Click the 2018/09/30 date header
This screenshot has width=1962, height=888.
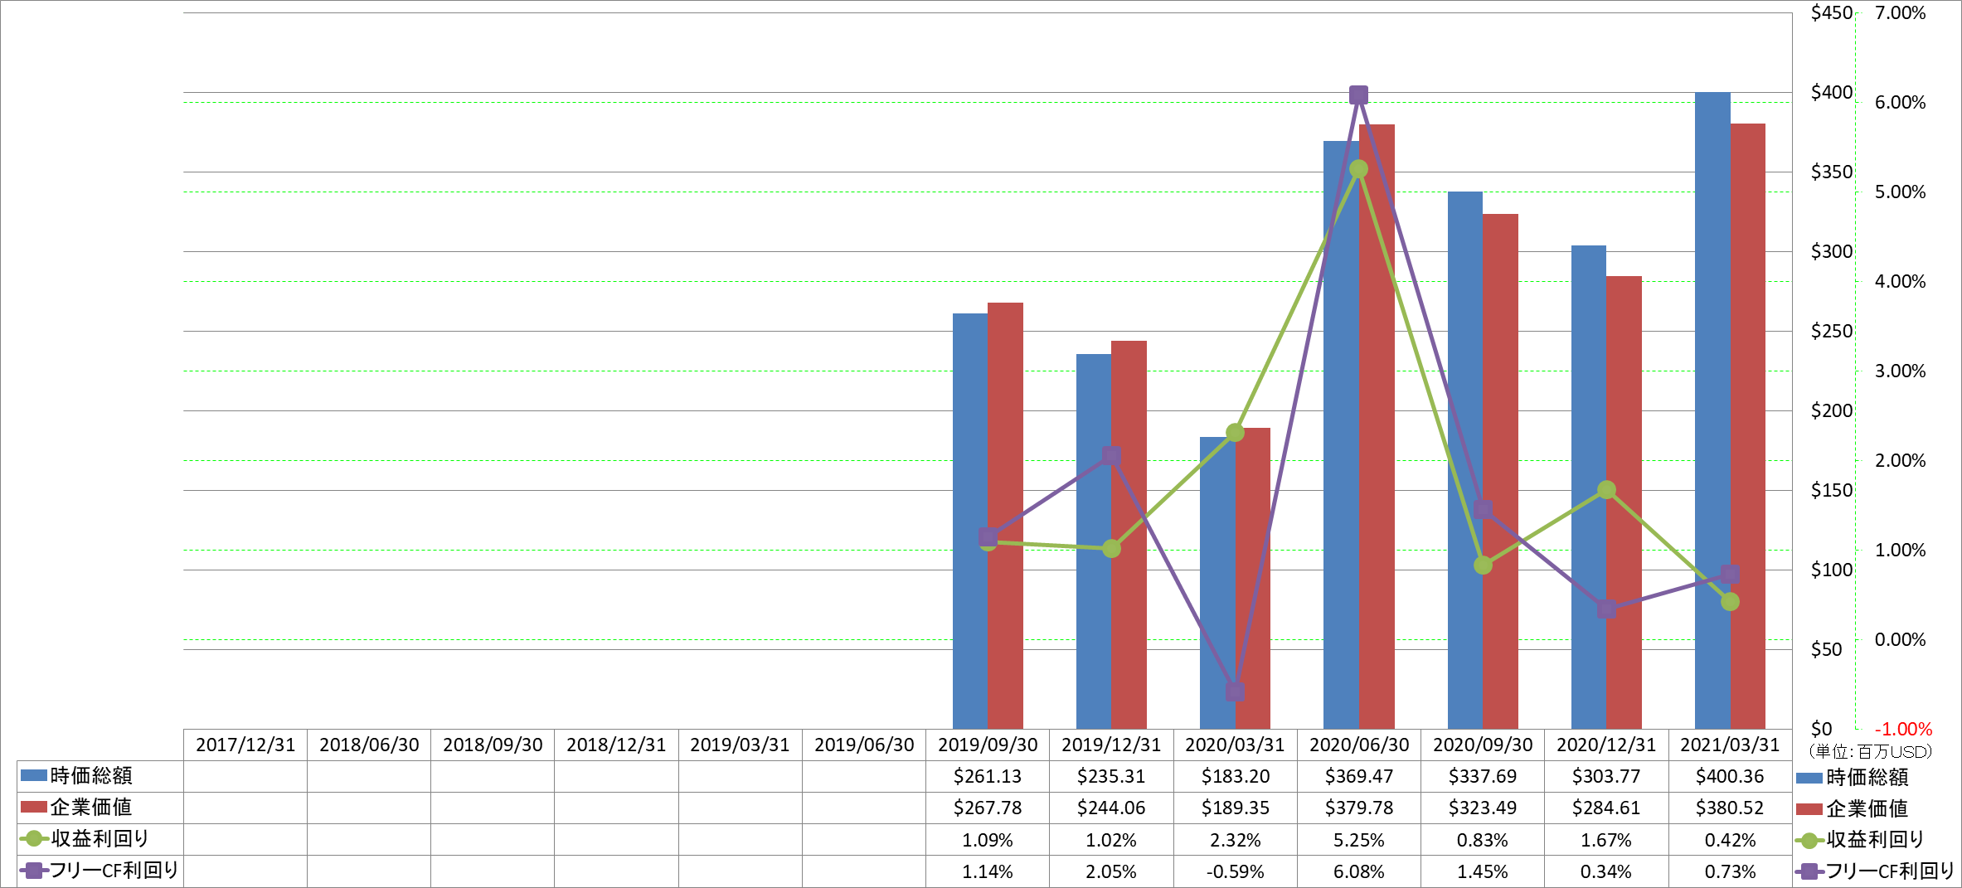click(493, 745)
